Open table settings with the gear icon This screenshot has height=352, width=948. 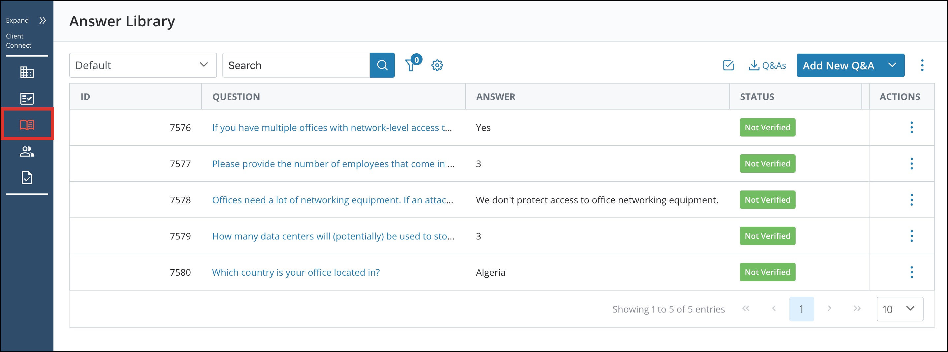tap(437, 65)
